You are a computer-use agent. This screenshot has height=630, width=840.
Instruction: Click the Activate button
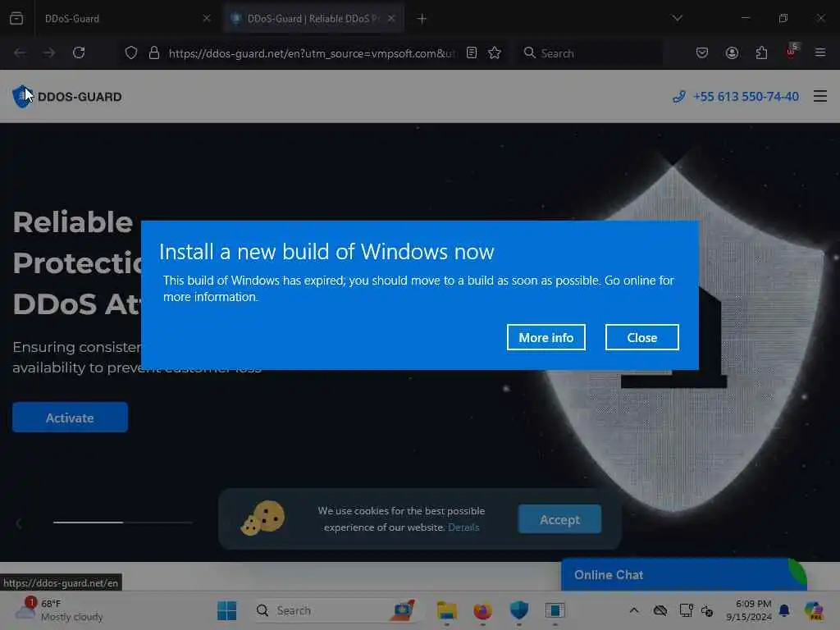coord(71,418)
